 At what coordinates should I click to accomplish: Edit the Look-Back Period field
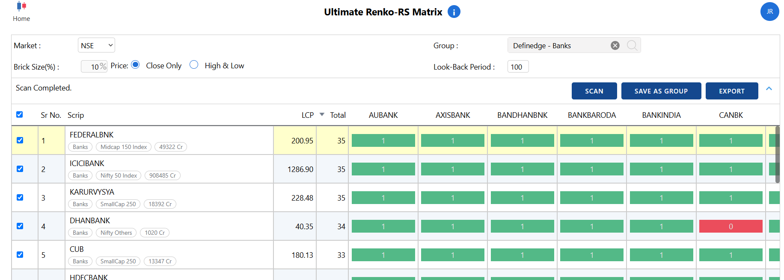coord(518,67)
